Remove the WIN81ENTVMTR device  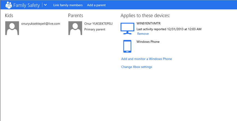click(143, 34)
